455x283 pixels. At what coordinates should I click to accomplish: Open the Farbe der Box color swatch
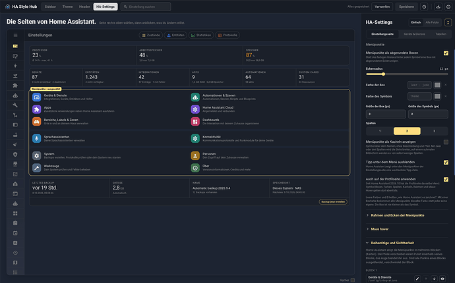[x=437, y=85]
